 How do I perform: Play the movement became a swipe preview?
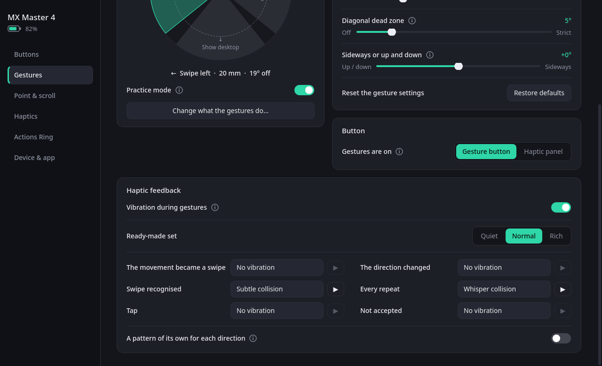[x=336, y=267]
